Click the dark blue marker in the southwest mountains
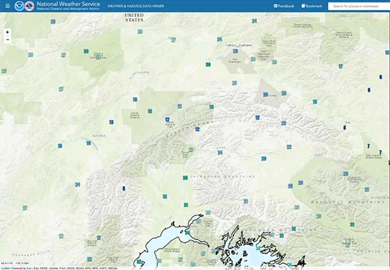Viewport: 390px width, 270px height. 124,189
